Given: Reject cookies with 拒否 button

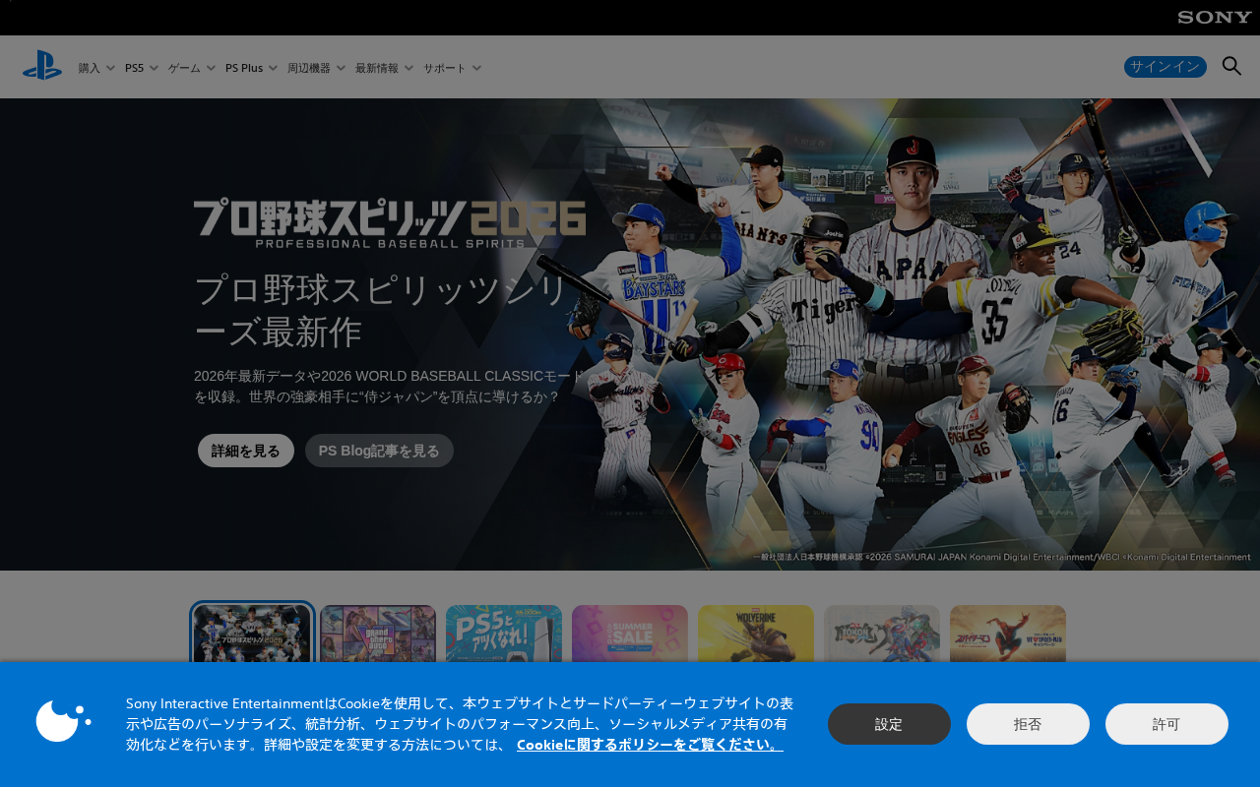Looking at the screenshot, I should [1028, 724].
